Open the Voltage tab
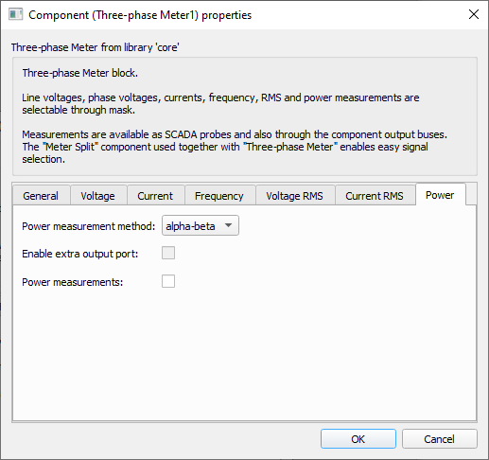Viewport: 489px width, 460px height. [x=98, y=196]
